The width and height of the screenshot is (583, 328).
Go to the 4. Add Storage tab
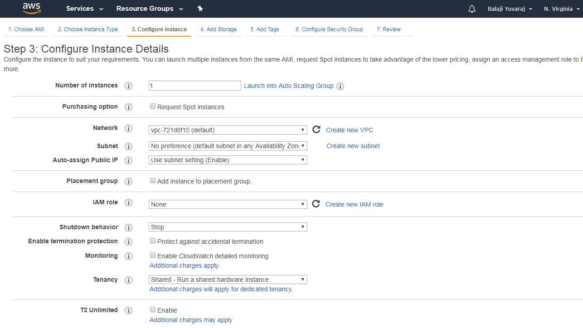(x=219, y=29)
